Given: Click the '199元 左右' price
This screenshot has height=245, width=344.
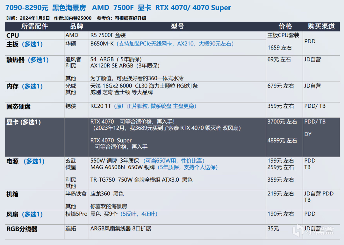Looking at the screenshot, I should click(281, 161).
